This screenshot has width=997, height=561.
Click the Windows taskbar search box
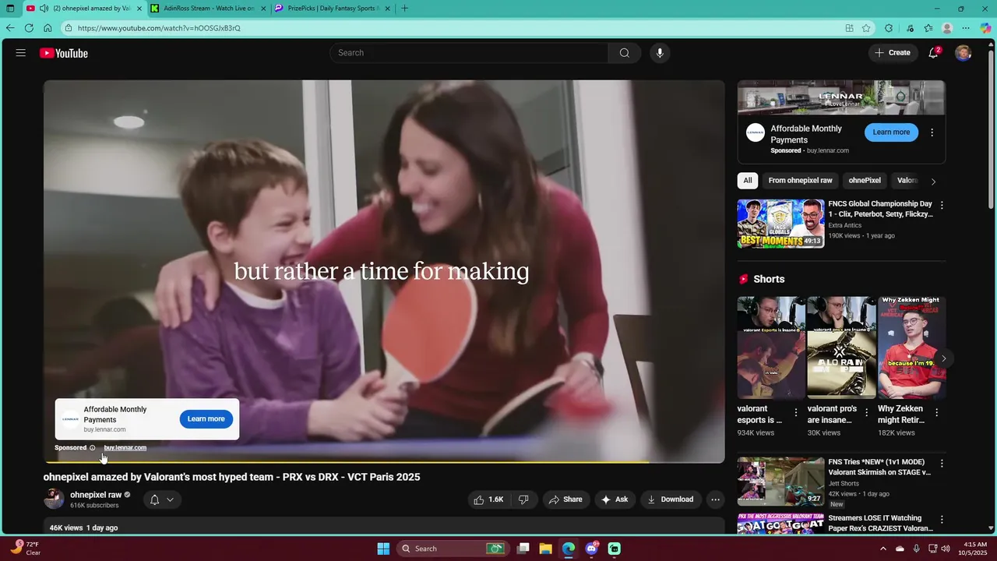click(x=452, y=549)
